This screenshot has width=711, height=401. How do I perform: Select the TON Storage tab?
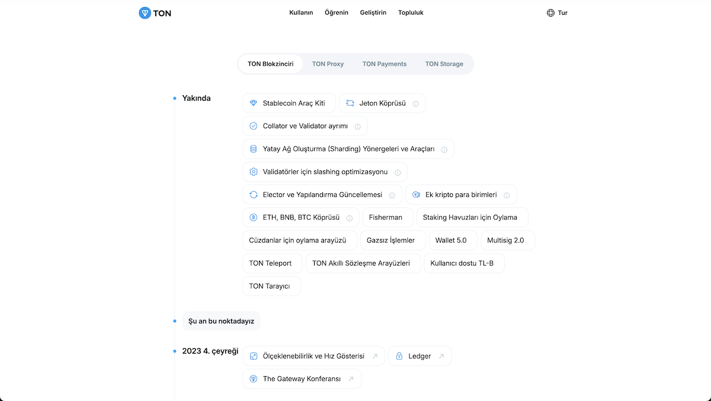click(444, 64)
